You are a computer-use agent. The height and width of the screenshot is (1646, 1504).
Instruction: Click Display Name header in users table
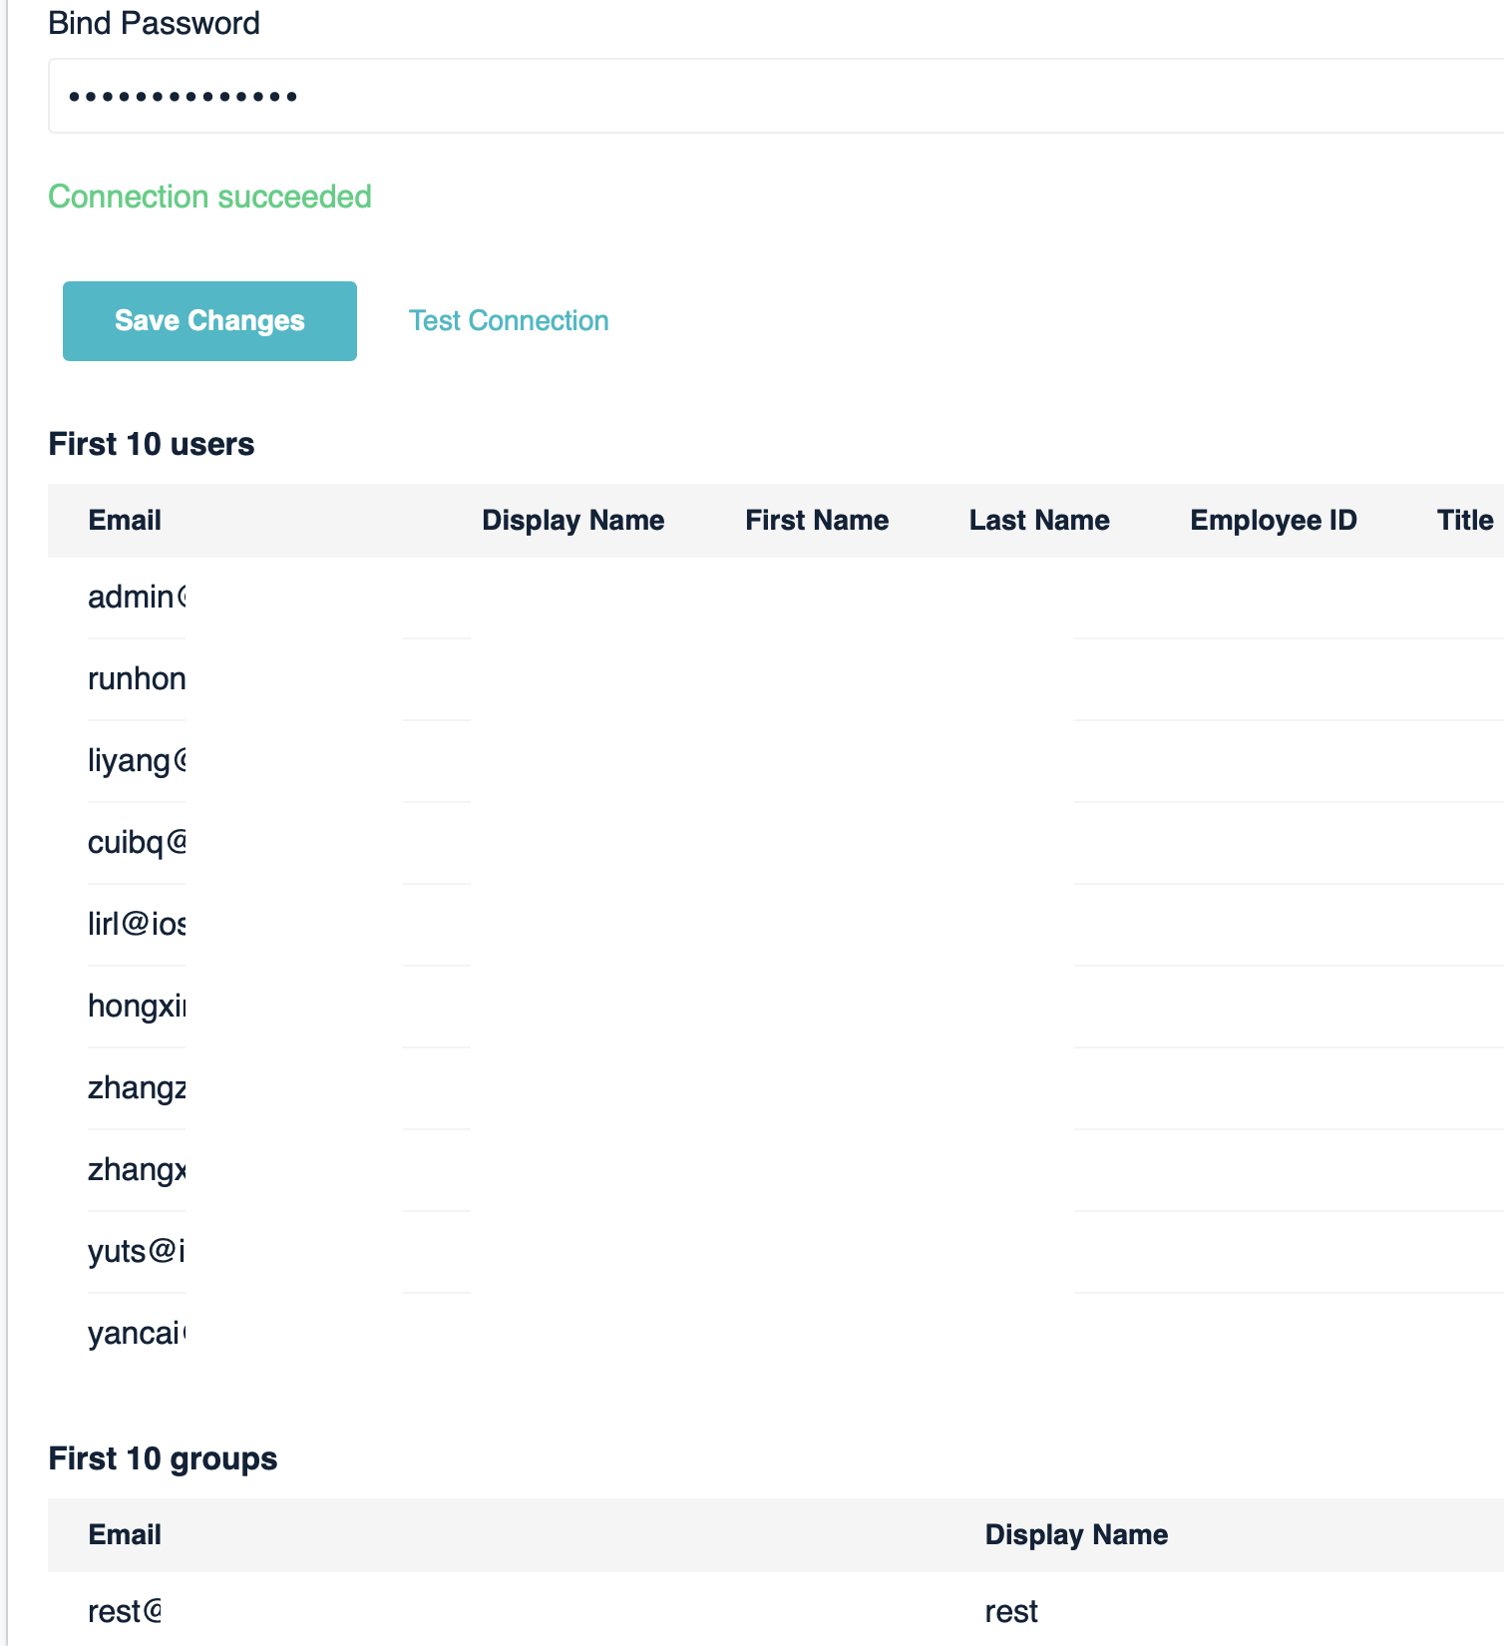[x=572, y=520]
